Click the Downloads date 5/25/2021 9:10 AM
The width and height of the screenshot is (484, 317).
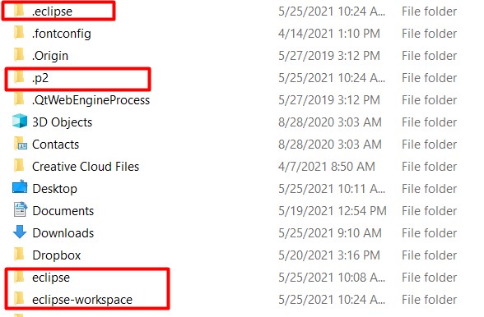point(330,233)
